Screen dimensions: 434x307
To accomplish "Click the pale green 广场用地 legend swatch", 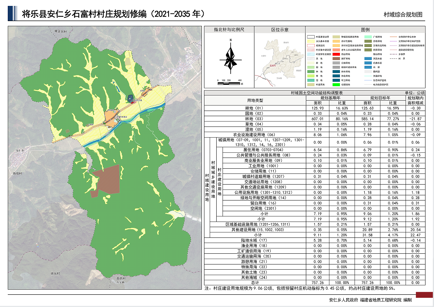I will pos(369,37).
